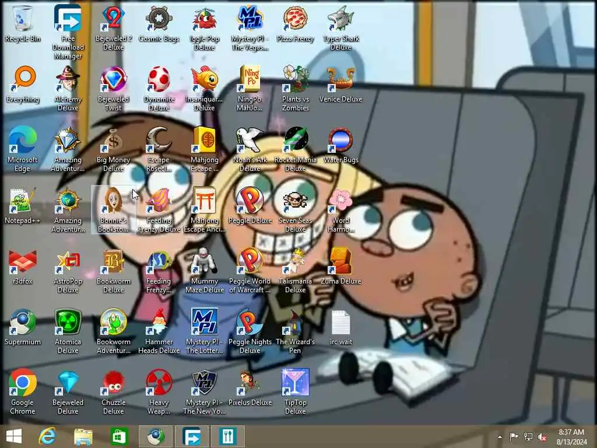
Task: Select Bookworm Adventures frog icon
Action: pyautogui.click(x=113, y=331)
